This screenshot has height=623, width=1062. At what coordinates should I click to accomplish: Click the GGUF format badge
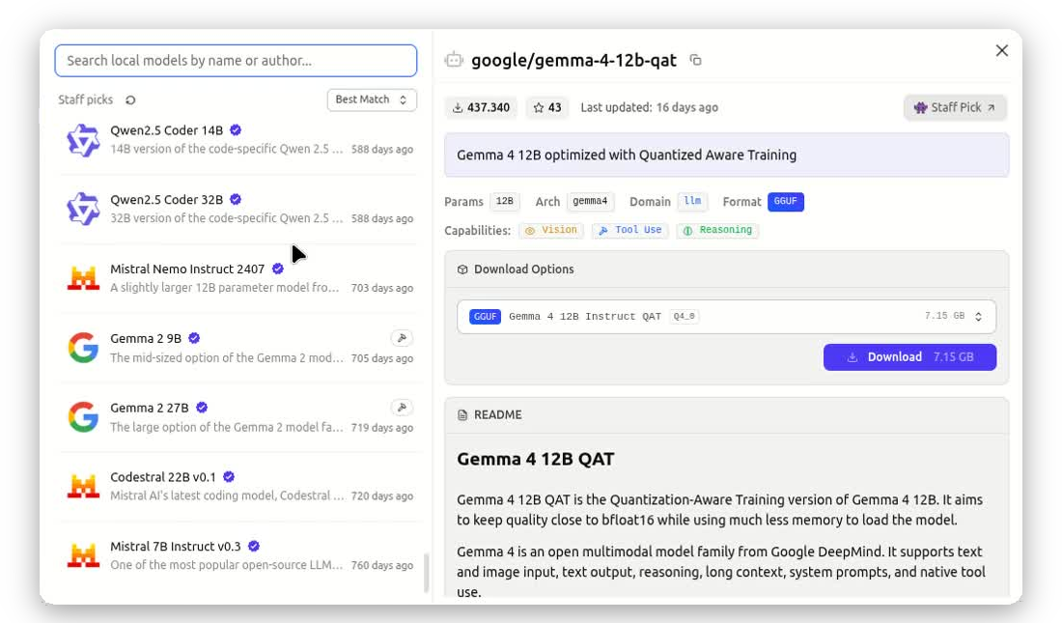click(x=786, y=201)
